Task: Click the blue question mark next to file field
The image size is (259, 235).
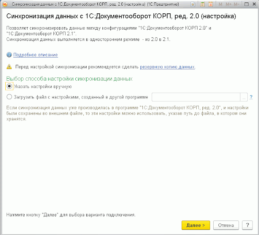Action: click(251, 97)
